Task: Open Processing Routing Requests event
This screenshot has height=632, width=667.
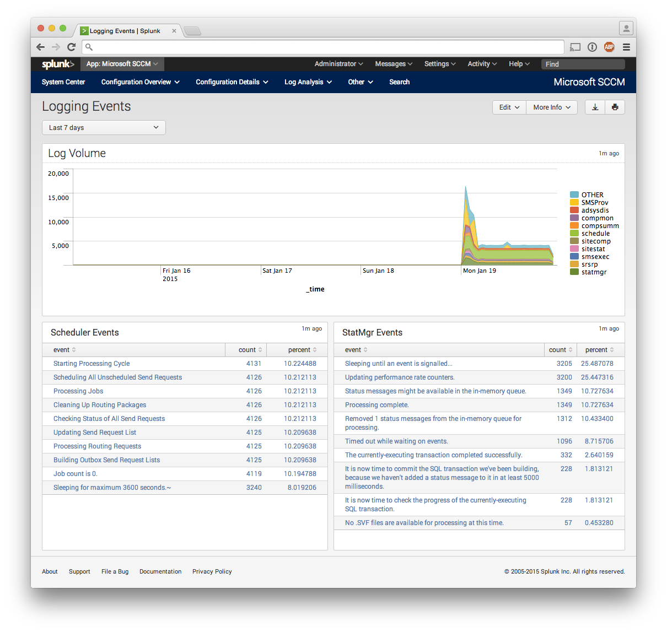Action: [97, 446]
